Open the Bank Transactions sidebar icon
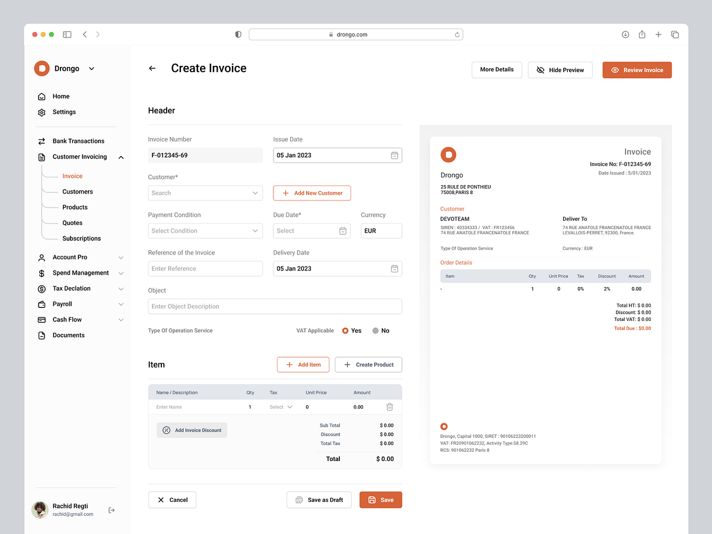 tap(40, 141)
